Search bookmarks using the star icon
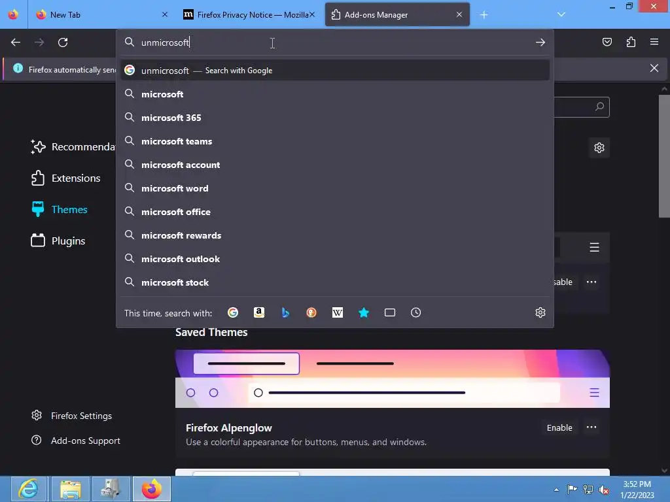The height and width of the screenshot is (502, 670). click(364, 313)
